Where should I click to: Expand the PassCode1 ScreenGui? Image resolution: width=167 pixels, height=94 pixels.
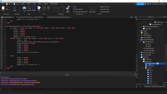141,59
